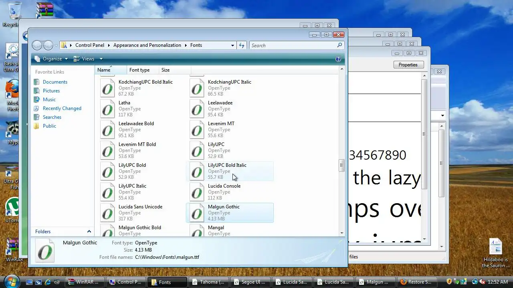Open the Views dropdown arrow
The width and height of the screenshot is (513, 288).
point(101,59)
